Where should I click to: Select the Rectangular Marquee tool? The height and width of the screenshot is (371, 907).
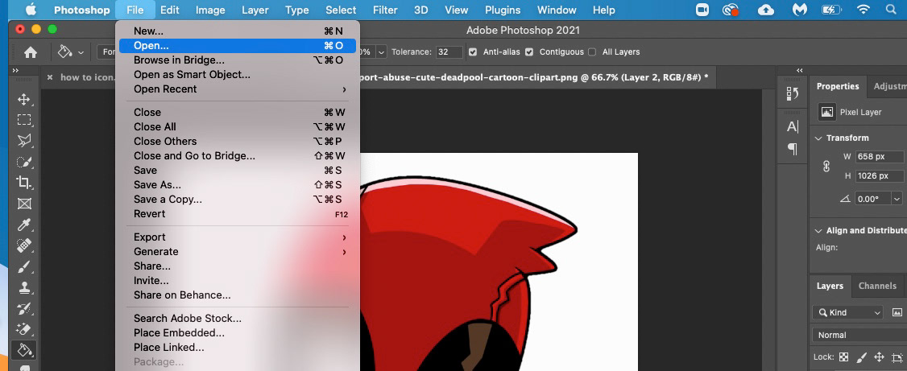pyautogui.click(x=23, y=120)
